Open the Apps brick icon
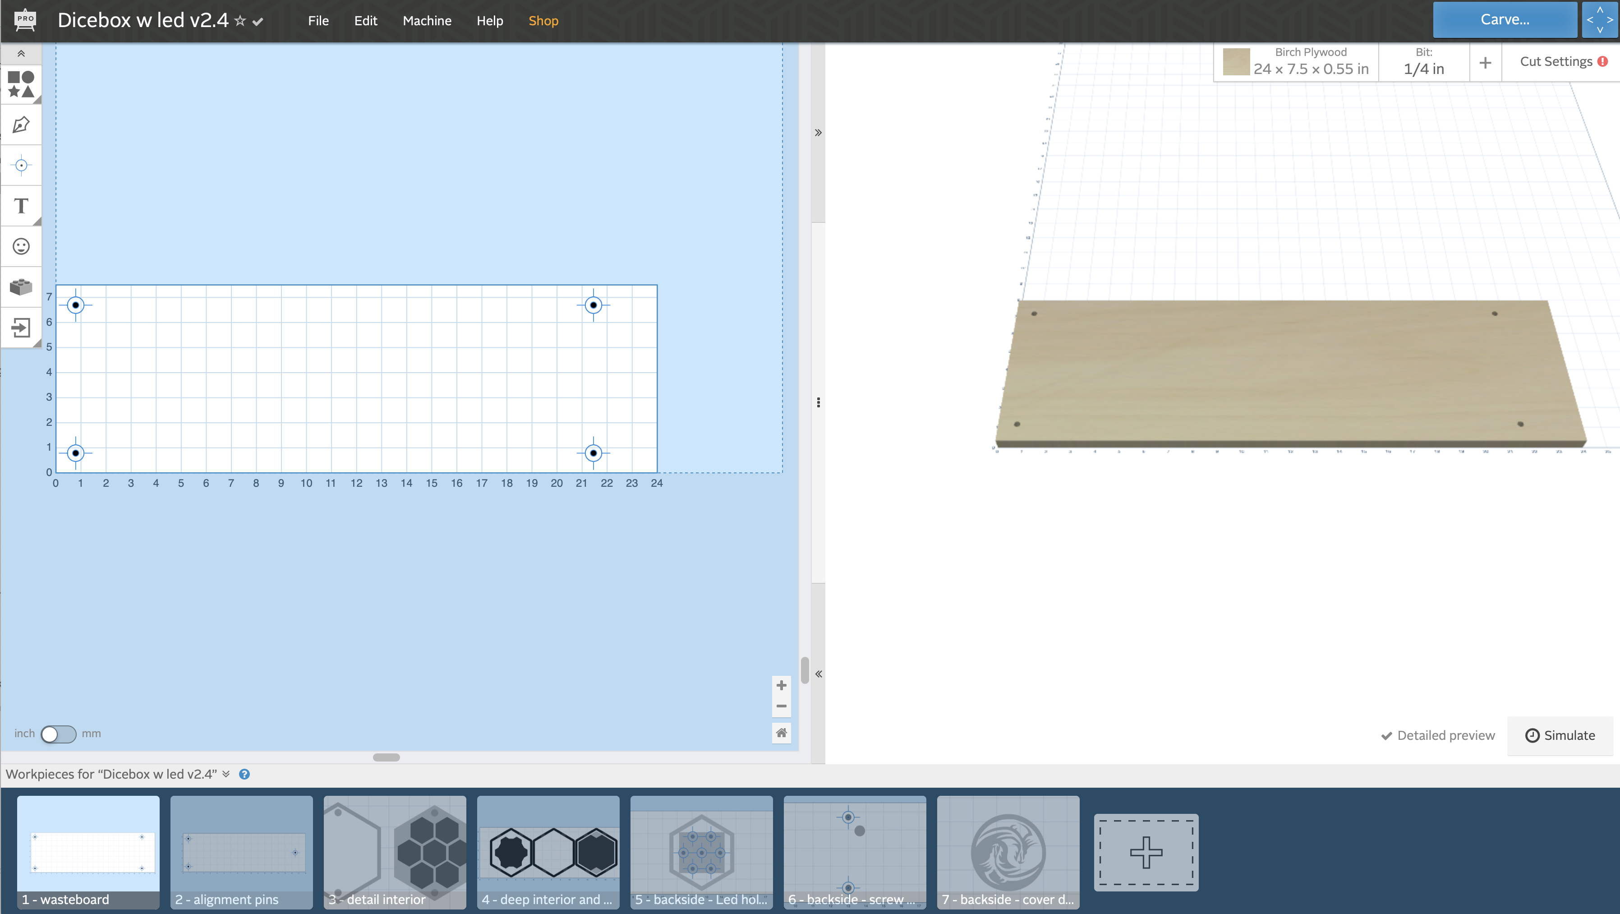The width and height of the screenshot is (1620, 914). pos(21,287)
